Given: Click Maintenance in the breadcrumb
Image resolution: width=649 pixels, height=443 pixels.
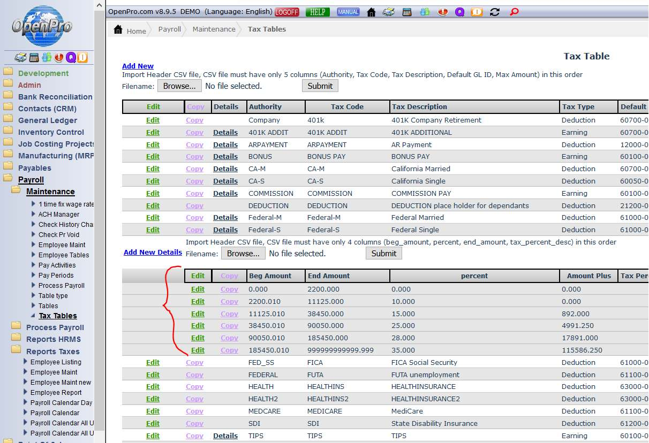Looking at the screenshot, I should click(x=214, y=29).
